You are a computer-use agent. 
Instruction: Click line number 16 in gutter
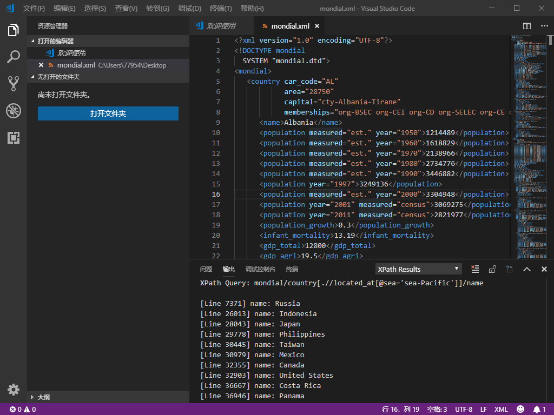coord(216,195)
